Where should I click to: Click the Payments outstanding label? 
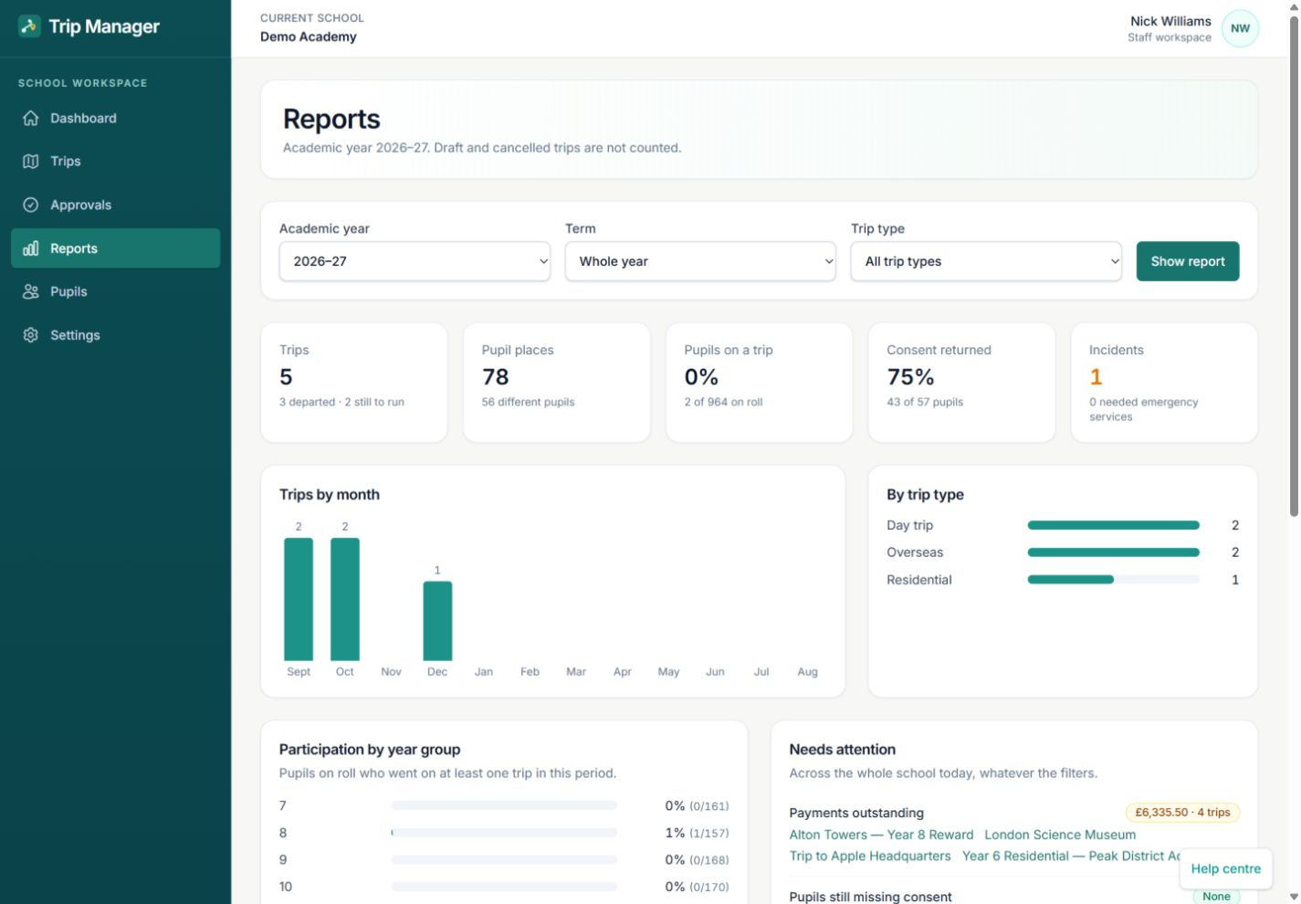pos(856,813)
